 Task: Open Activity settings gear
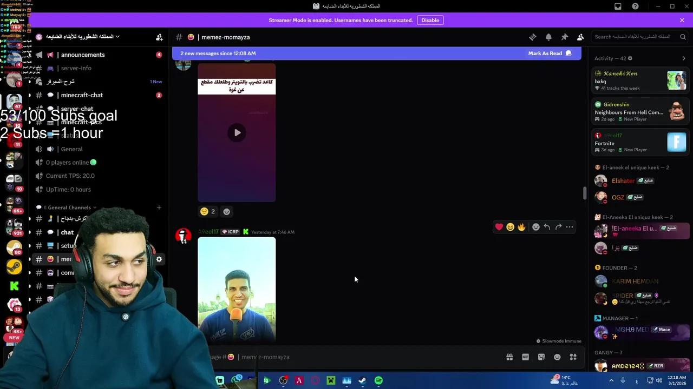630,58
